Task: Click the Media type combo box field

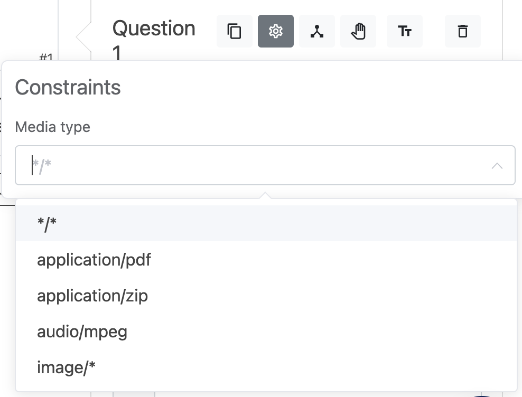Action: [x=254, y=166]
